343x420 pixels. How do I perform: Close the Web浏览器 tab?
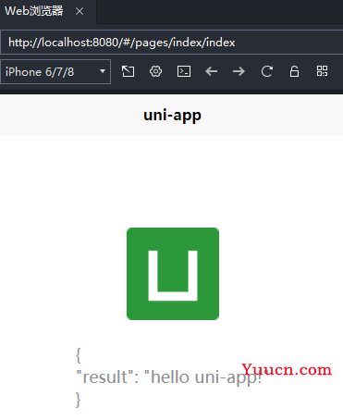pos(80,12)
